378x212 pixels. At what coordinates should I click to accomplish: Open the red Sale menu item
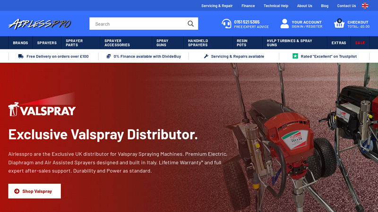[x=360, y=43]
